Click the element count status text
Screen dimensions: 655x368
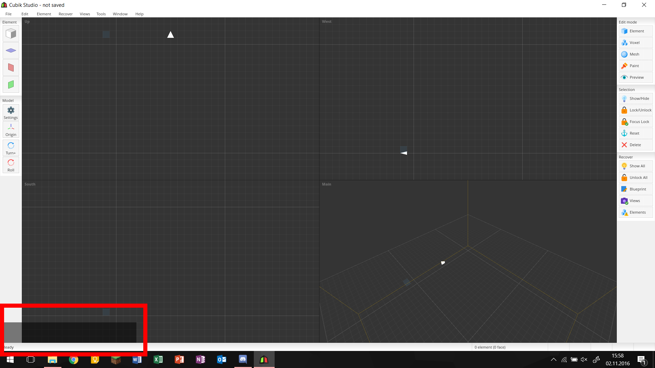click(x=490, y=347)
